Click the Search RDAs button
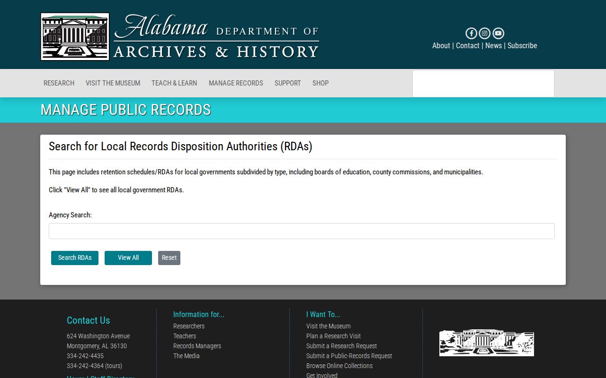The height and width of the screenshot is (378, 606). 75,258
